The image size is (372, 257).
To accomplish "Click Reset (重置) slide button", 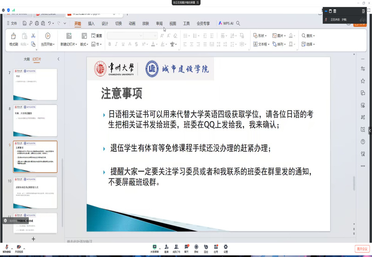I will click(97, 36).
